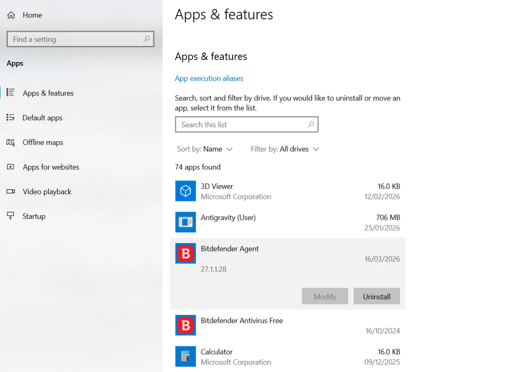Open the 3D Viewer app icon

(186, 191)
